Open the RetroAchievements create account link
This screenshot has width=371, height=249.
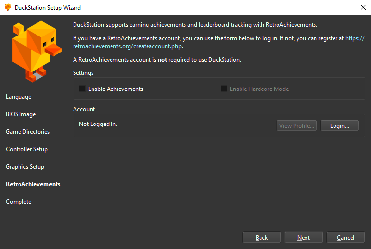(x=127, y=46)
